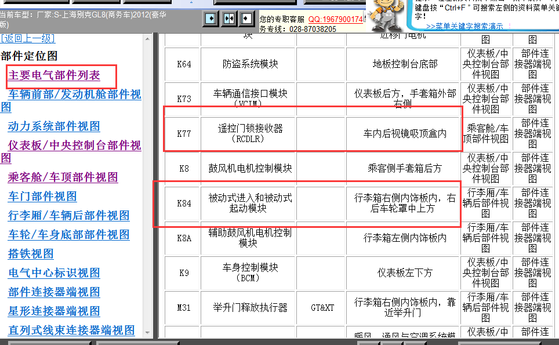Open 星形连接器端视图 link
The image size is (559, 345).
click(54, 311)
